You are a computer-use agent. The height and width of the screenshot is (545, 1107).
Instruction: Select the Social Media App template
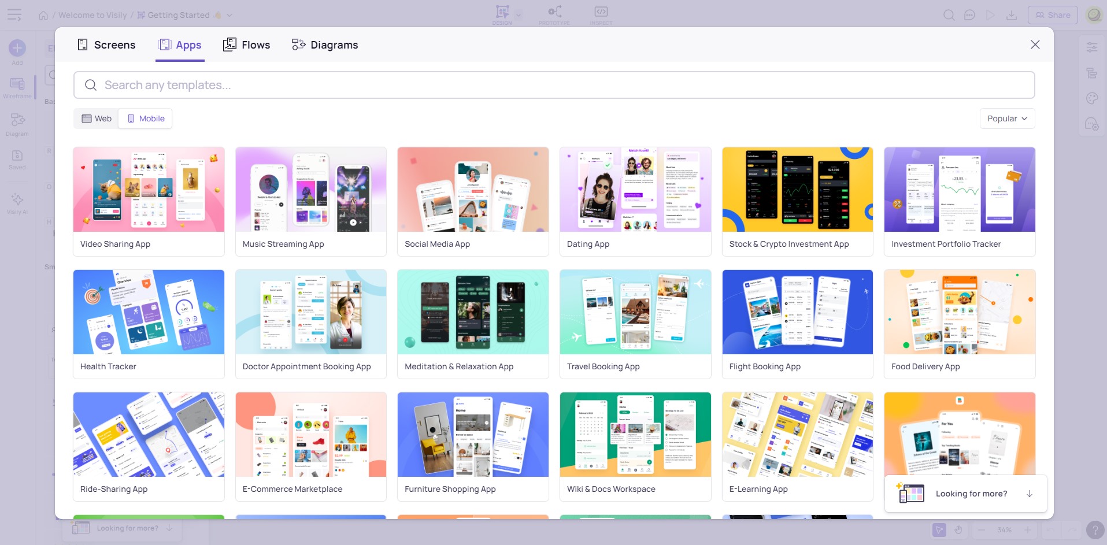[473, 201]
